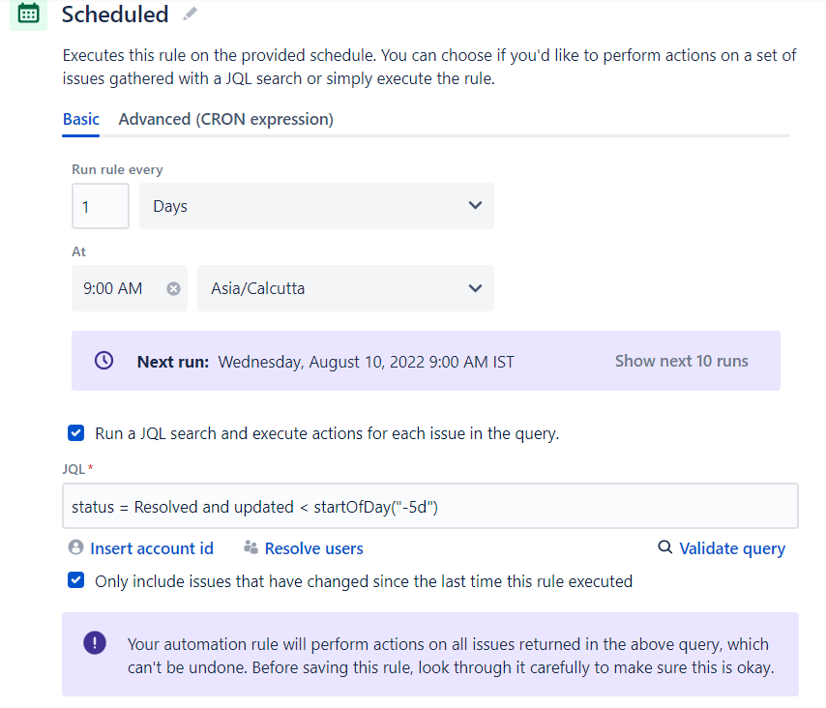The height and width of the screenshot is (708, 826).
Task: Open the Asia/Calcutta timezone dropdown
Action: coord(345,288)
